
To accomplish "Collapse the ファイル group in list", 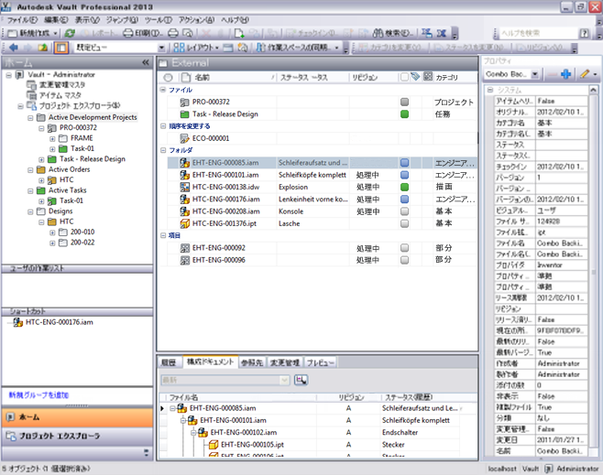I will [163, 90].
